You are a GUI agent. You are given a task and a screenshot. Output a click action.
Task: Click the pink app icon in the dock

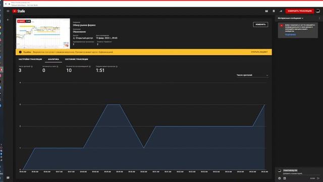[x=1, y=76]
